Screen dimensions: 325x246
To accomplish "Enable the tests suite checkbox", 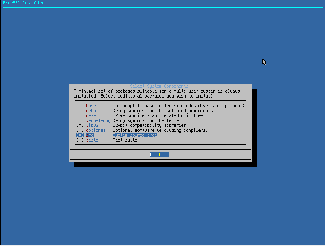I will click(80, 140).
